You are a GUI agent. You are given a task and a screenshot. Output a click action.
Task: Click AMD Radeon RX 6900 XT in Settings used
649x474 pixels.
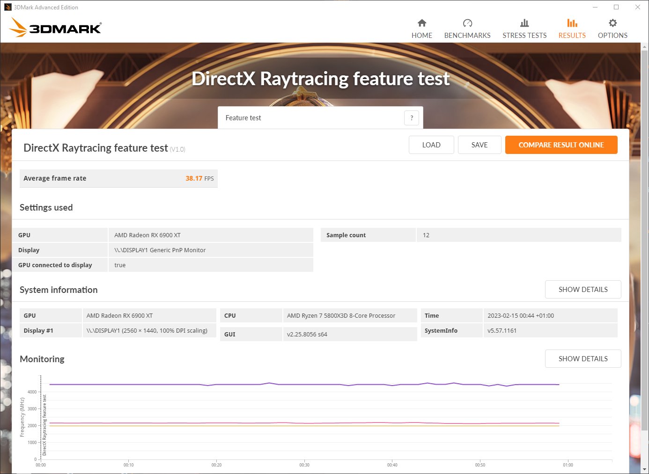tap(147, 235)
